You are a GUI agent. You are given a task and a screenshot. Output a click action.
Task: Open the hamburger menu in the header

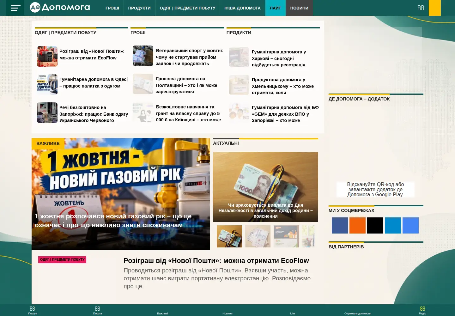[x=15, y=8]
